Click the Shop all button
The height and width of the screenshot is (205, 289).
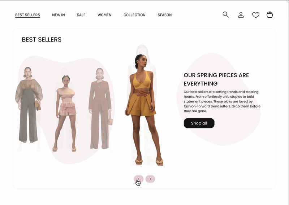pyautogui.click(x=199, y=123)
